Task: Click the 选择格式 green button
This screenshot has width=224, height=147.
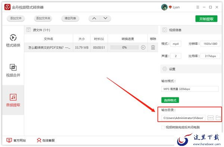Action: pos(170,100)
